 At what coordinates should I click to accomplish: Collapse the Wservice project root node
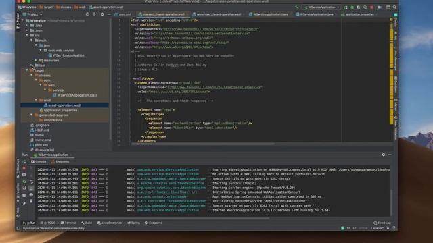(x=23, y=20)
